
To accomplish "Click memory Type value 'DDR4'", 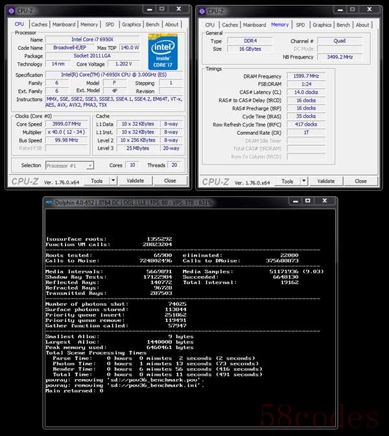I will (x=250, y=41).
